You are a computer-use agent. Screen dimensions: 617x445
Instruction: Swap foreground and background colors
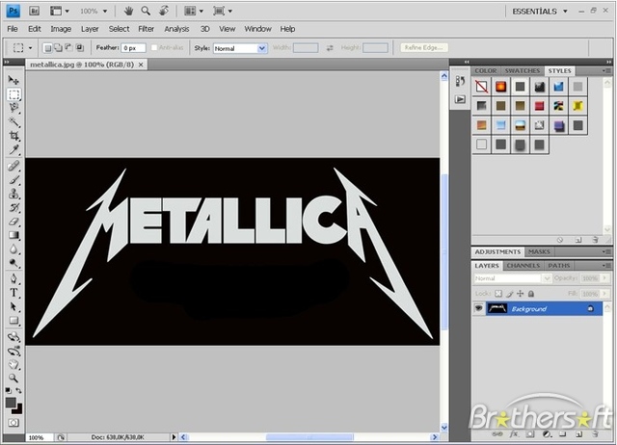pos(18,391)
